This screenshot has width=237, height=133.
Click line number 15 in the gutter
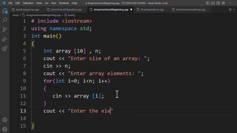pos(23,126)
